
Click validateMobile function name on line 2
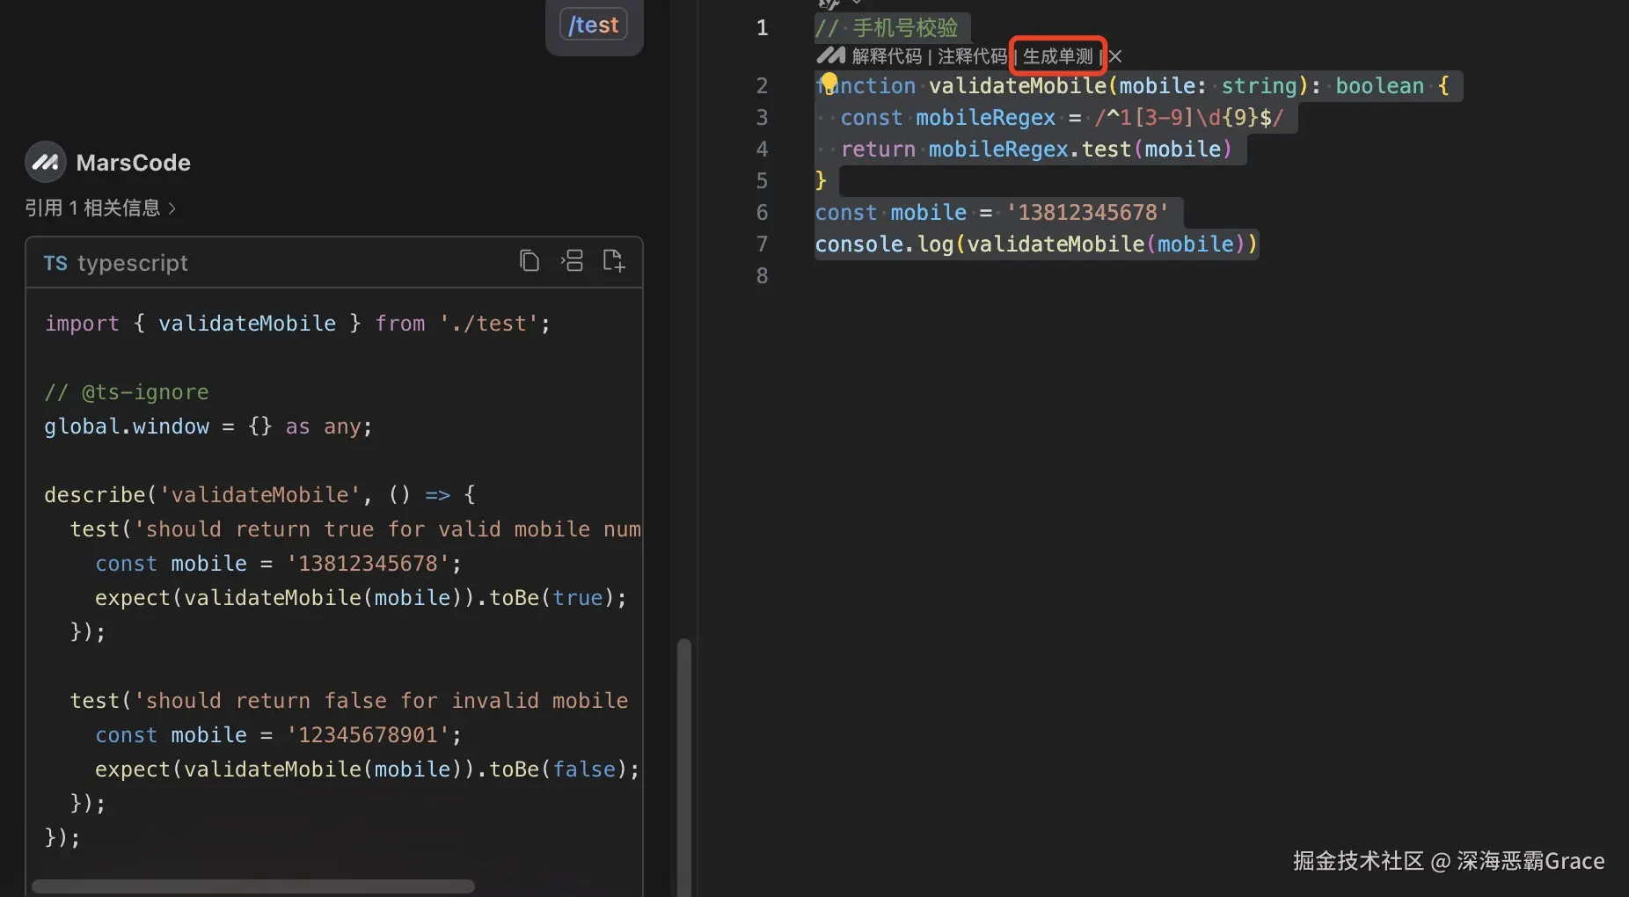[1017, 86]
